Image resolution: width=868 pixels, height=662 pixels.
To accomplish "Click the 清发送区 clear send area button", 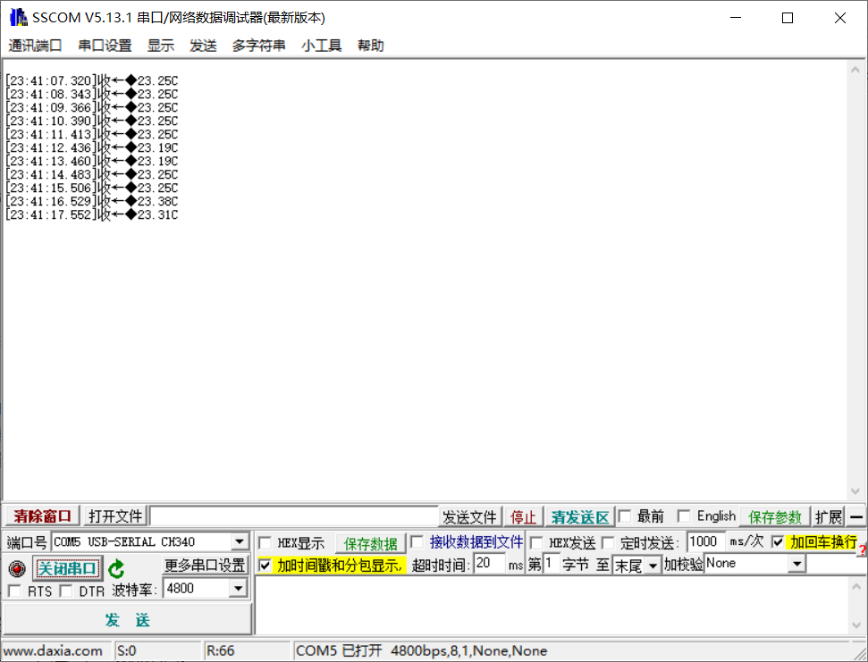I will click(579, 516).
